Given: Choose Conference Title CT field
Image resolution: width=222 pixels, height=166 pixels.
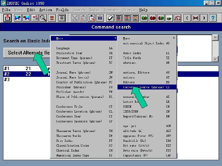Looking at the screenshot, I should (84, 107).
